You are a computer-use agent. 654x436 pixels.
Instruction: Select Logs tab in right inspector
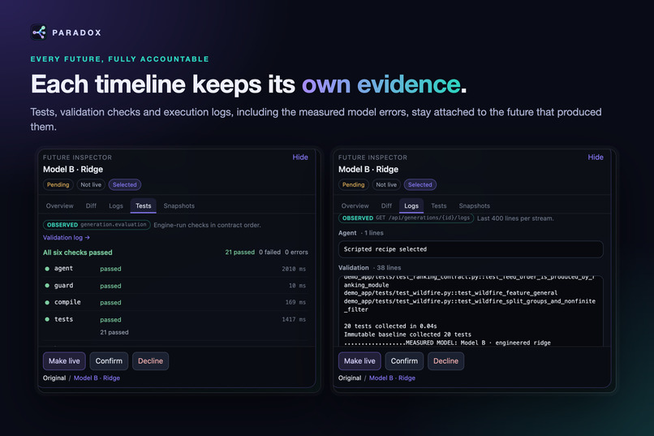[x=411, y=205]
